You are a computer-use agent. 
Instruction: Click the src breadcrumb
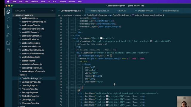(59, 15)
